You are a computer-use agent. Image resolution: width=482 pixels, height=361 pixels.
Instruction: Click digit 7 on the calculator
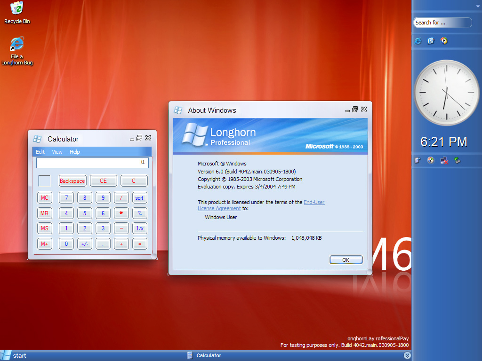66,198
